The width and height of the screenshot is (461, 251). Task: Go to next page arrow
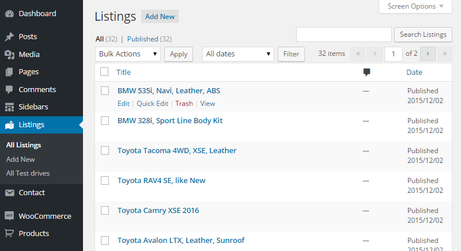pos(428,54)
